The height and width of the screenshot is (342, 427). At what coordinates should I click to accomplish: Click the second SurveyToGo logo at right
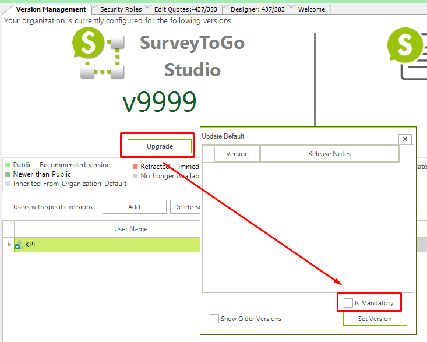(407, 54)
